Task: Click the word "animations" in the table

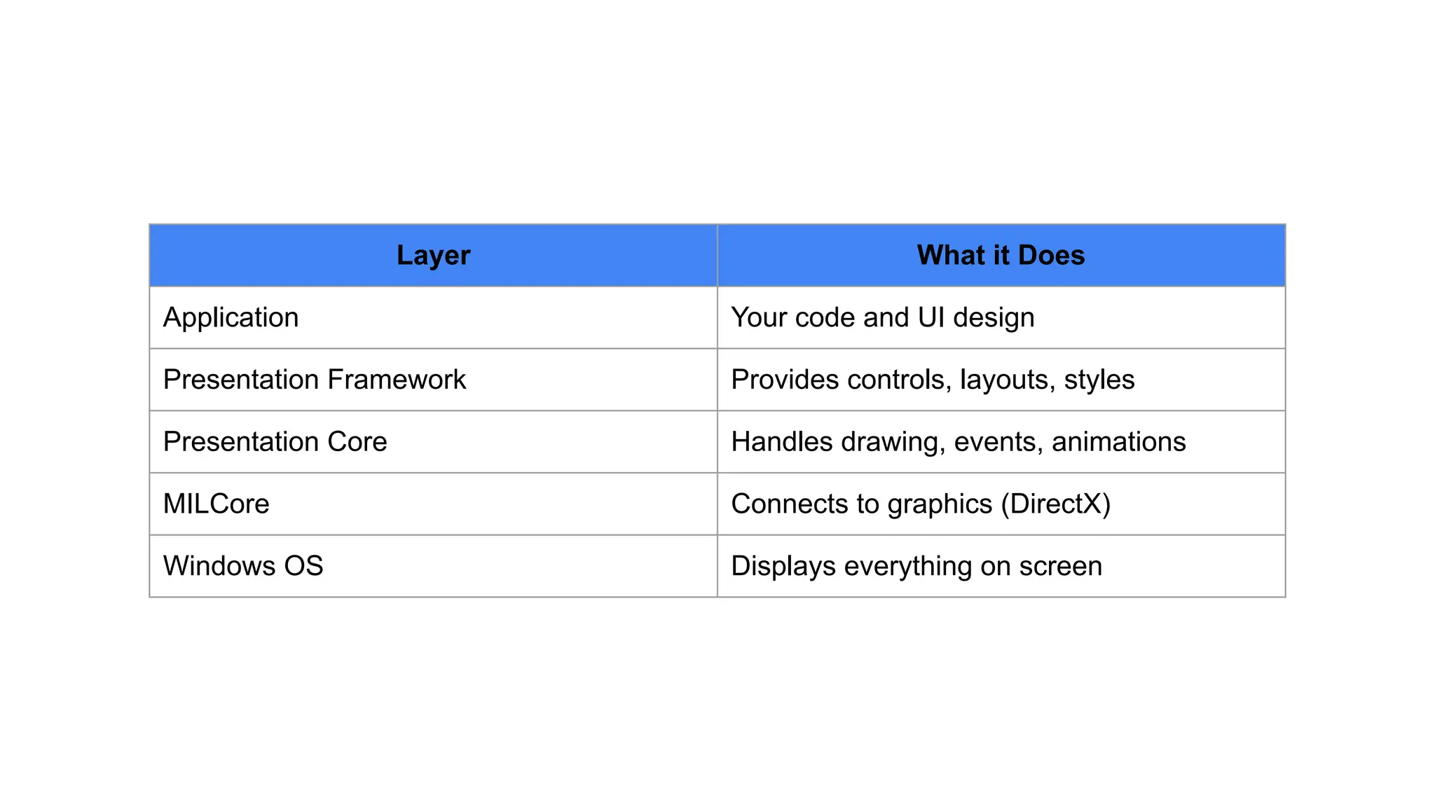Action: pos(1118,442)
